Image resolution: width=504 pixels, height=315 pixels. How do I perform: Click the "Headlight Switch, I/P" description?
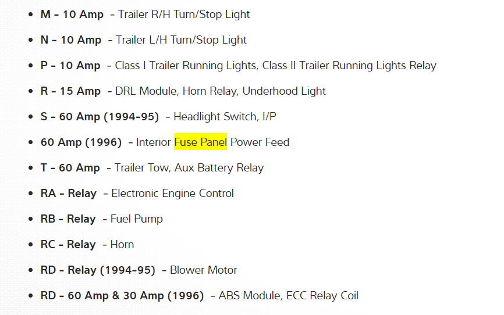coord(225,117)
